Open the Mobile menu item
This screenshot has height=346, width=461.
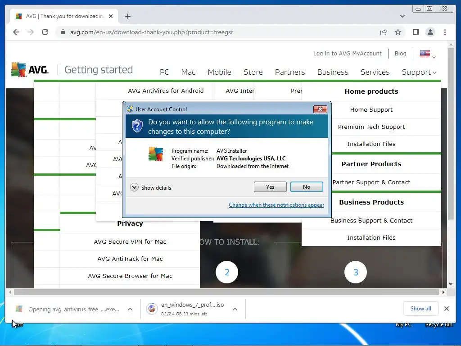point(219,72)
